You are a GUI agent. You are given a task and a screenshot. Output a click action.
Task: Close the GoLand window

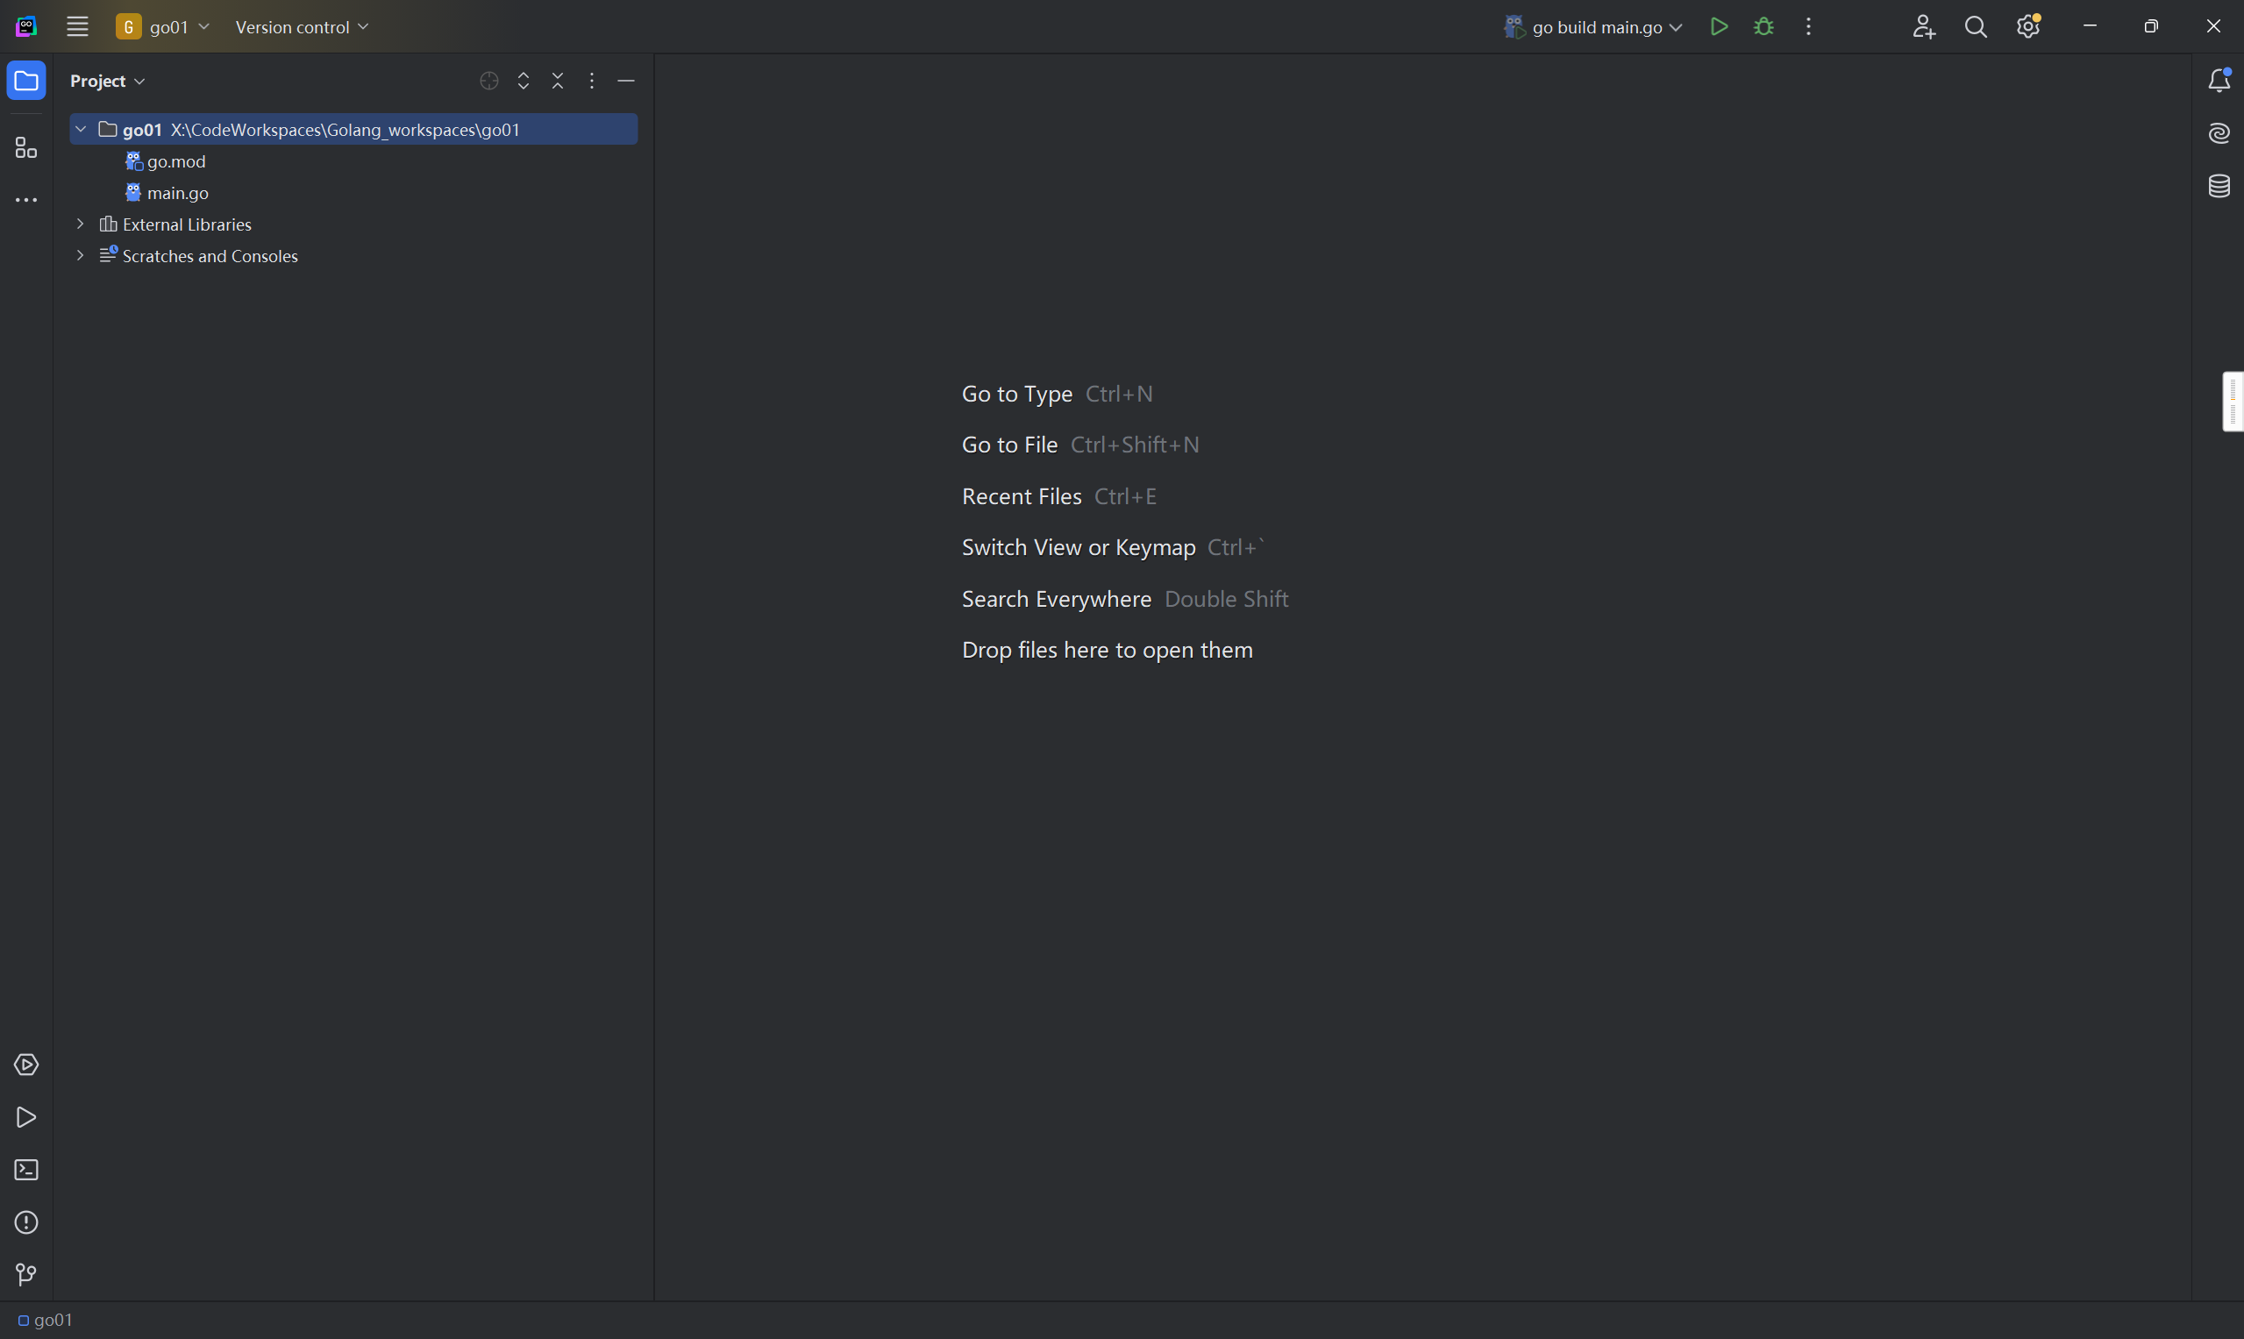pyautogui.click(x=2212, y=26)
